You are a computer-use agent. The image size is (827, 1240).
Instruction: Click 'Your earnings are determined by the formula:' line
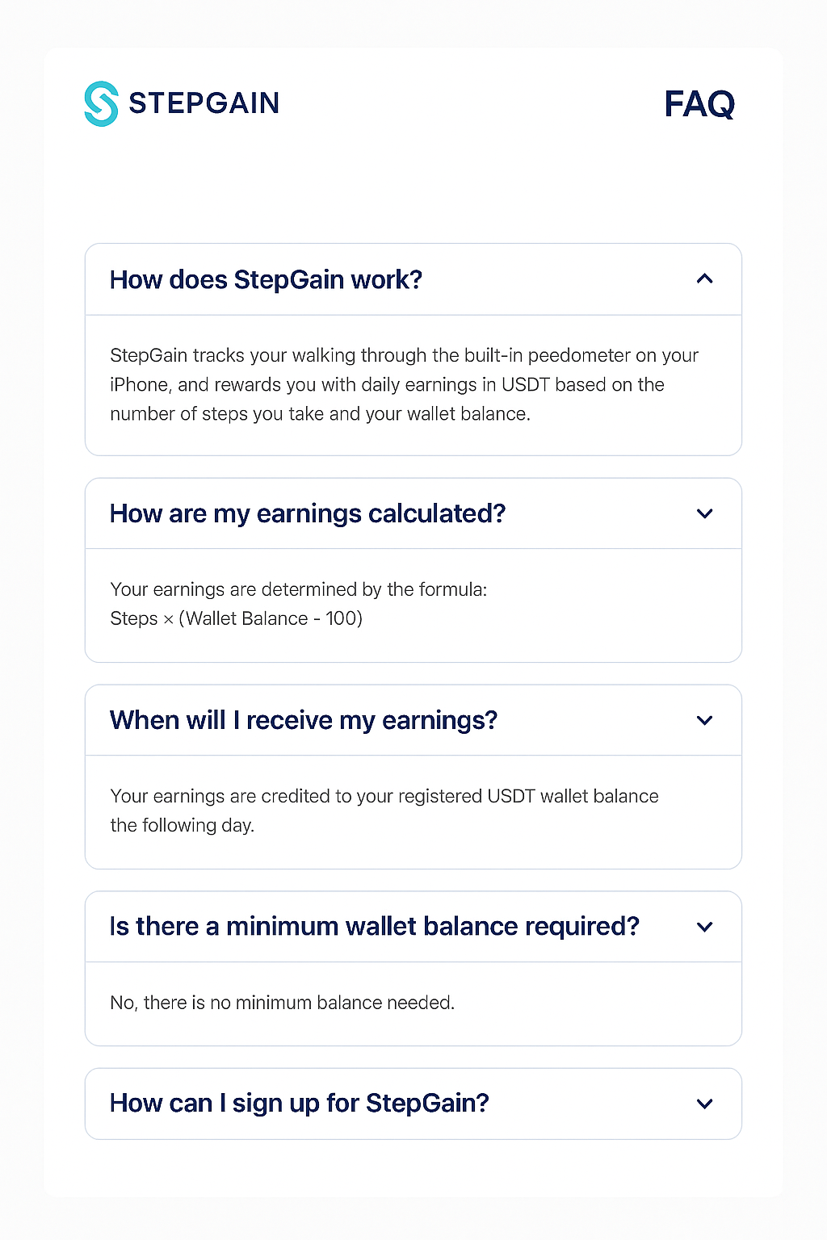coord(298,590)
